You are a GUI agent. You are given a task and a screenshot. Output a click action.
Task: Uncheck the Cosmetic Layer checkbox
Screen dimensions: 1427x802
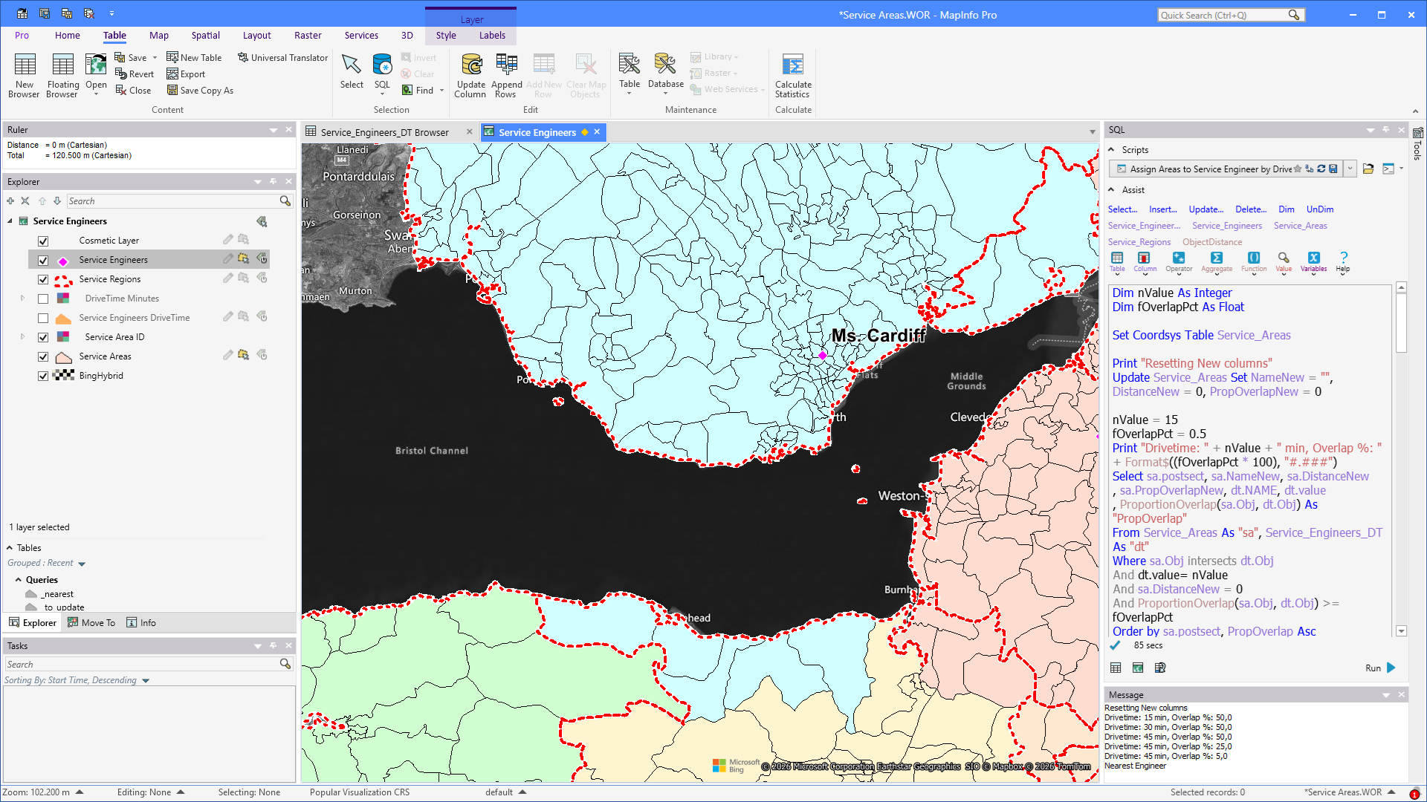(x=43, y=241)
